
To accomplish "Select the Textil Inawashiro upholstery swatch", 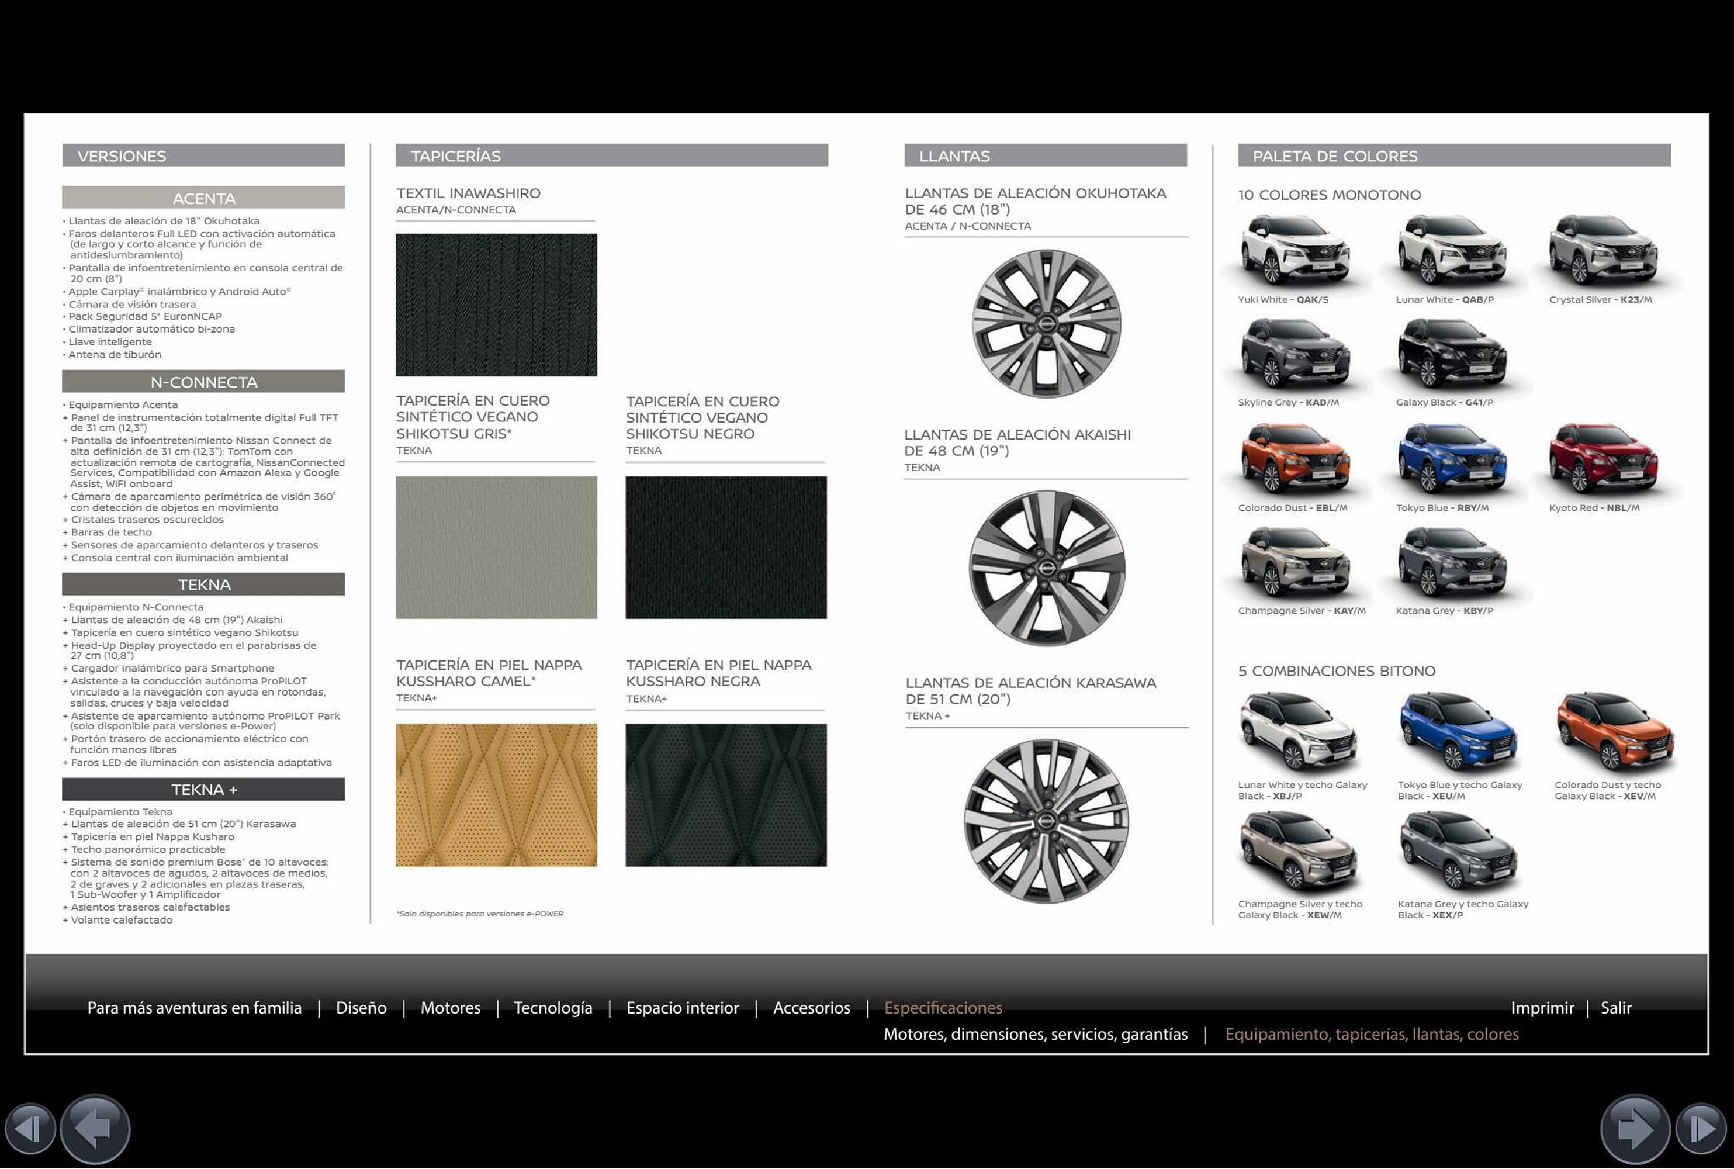I will (497, 305).
